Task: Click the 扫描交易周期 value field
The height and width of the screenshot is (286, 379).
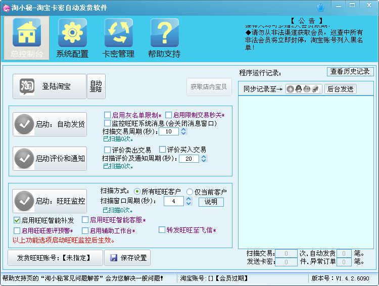Action: coord(169,131)
